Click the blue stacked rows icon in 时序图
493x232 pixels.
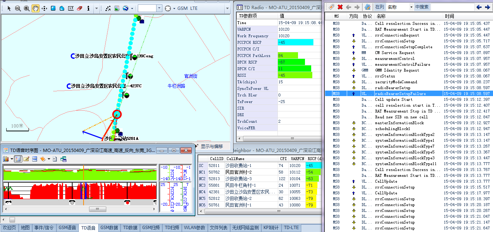click(x=35, y=159)
